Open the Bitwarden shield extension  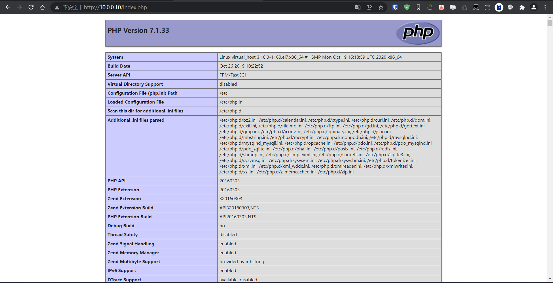click(x=395, y=7)
